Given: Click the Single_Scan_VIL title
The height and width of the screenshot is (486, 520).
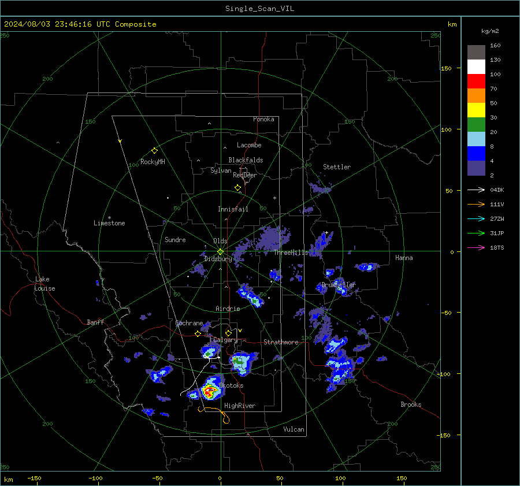Looking at the screenshot, I should tap(259, 9).
